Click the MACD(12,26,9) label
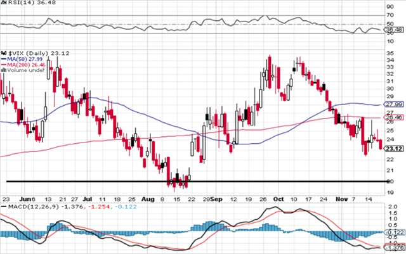Image resolution: width=406 pixels, height=254 pixels. coord(30,207)
